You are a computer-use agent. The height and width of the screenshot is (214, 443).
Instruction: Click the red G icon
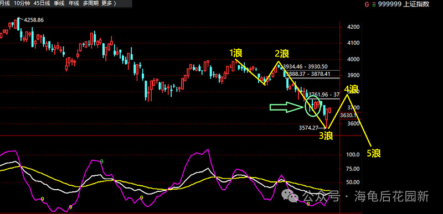[x=367, y=4]
